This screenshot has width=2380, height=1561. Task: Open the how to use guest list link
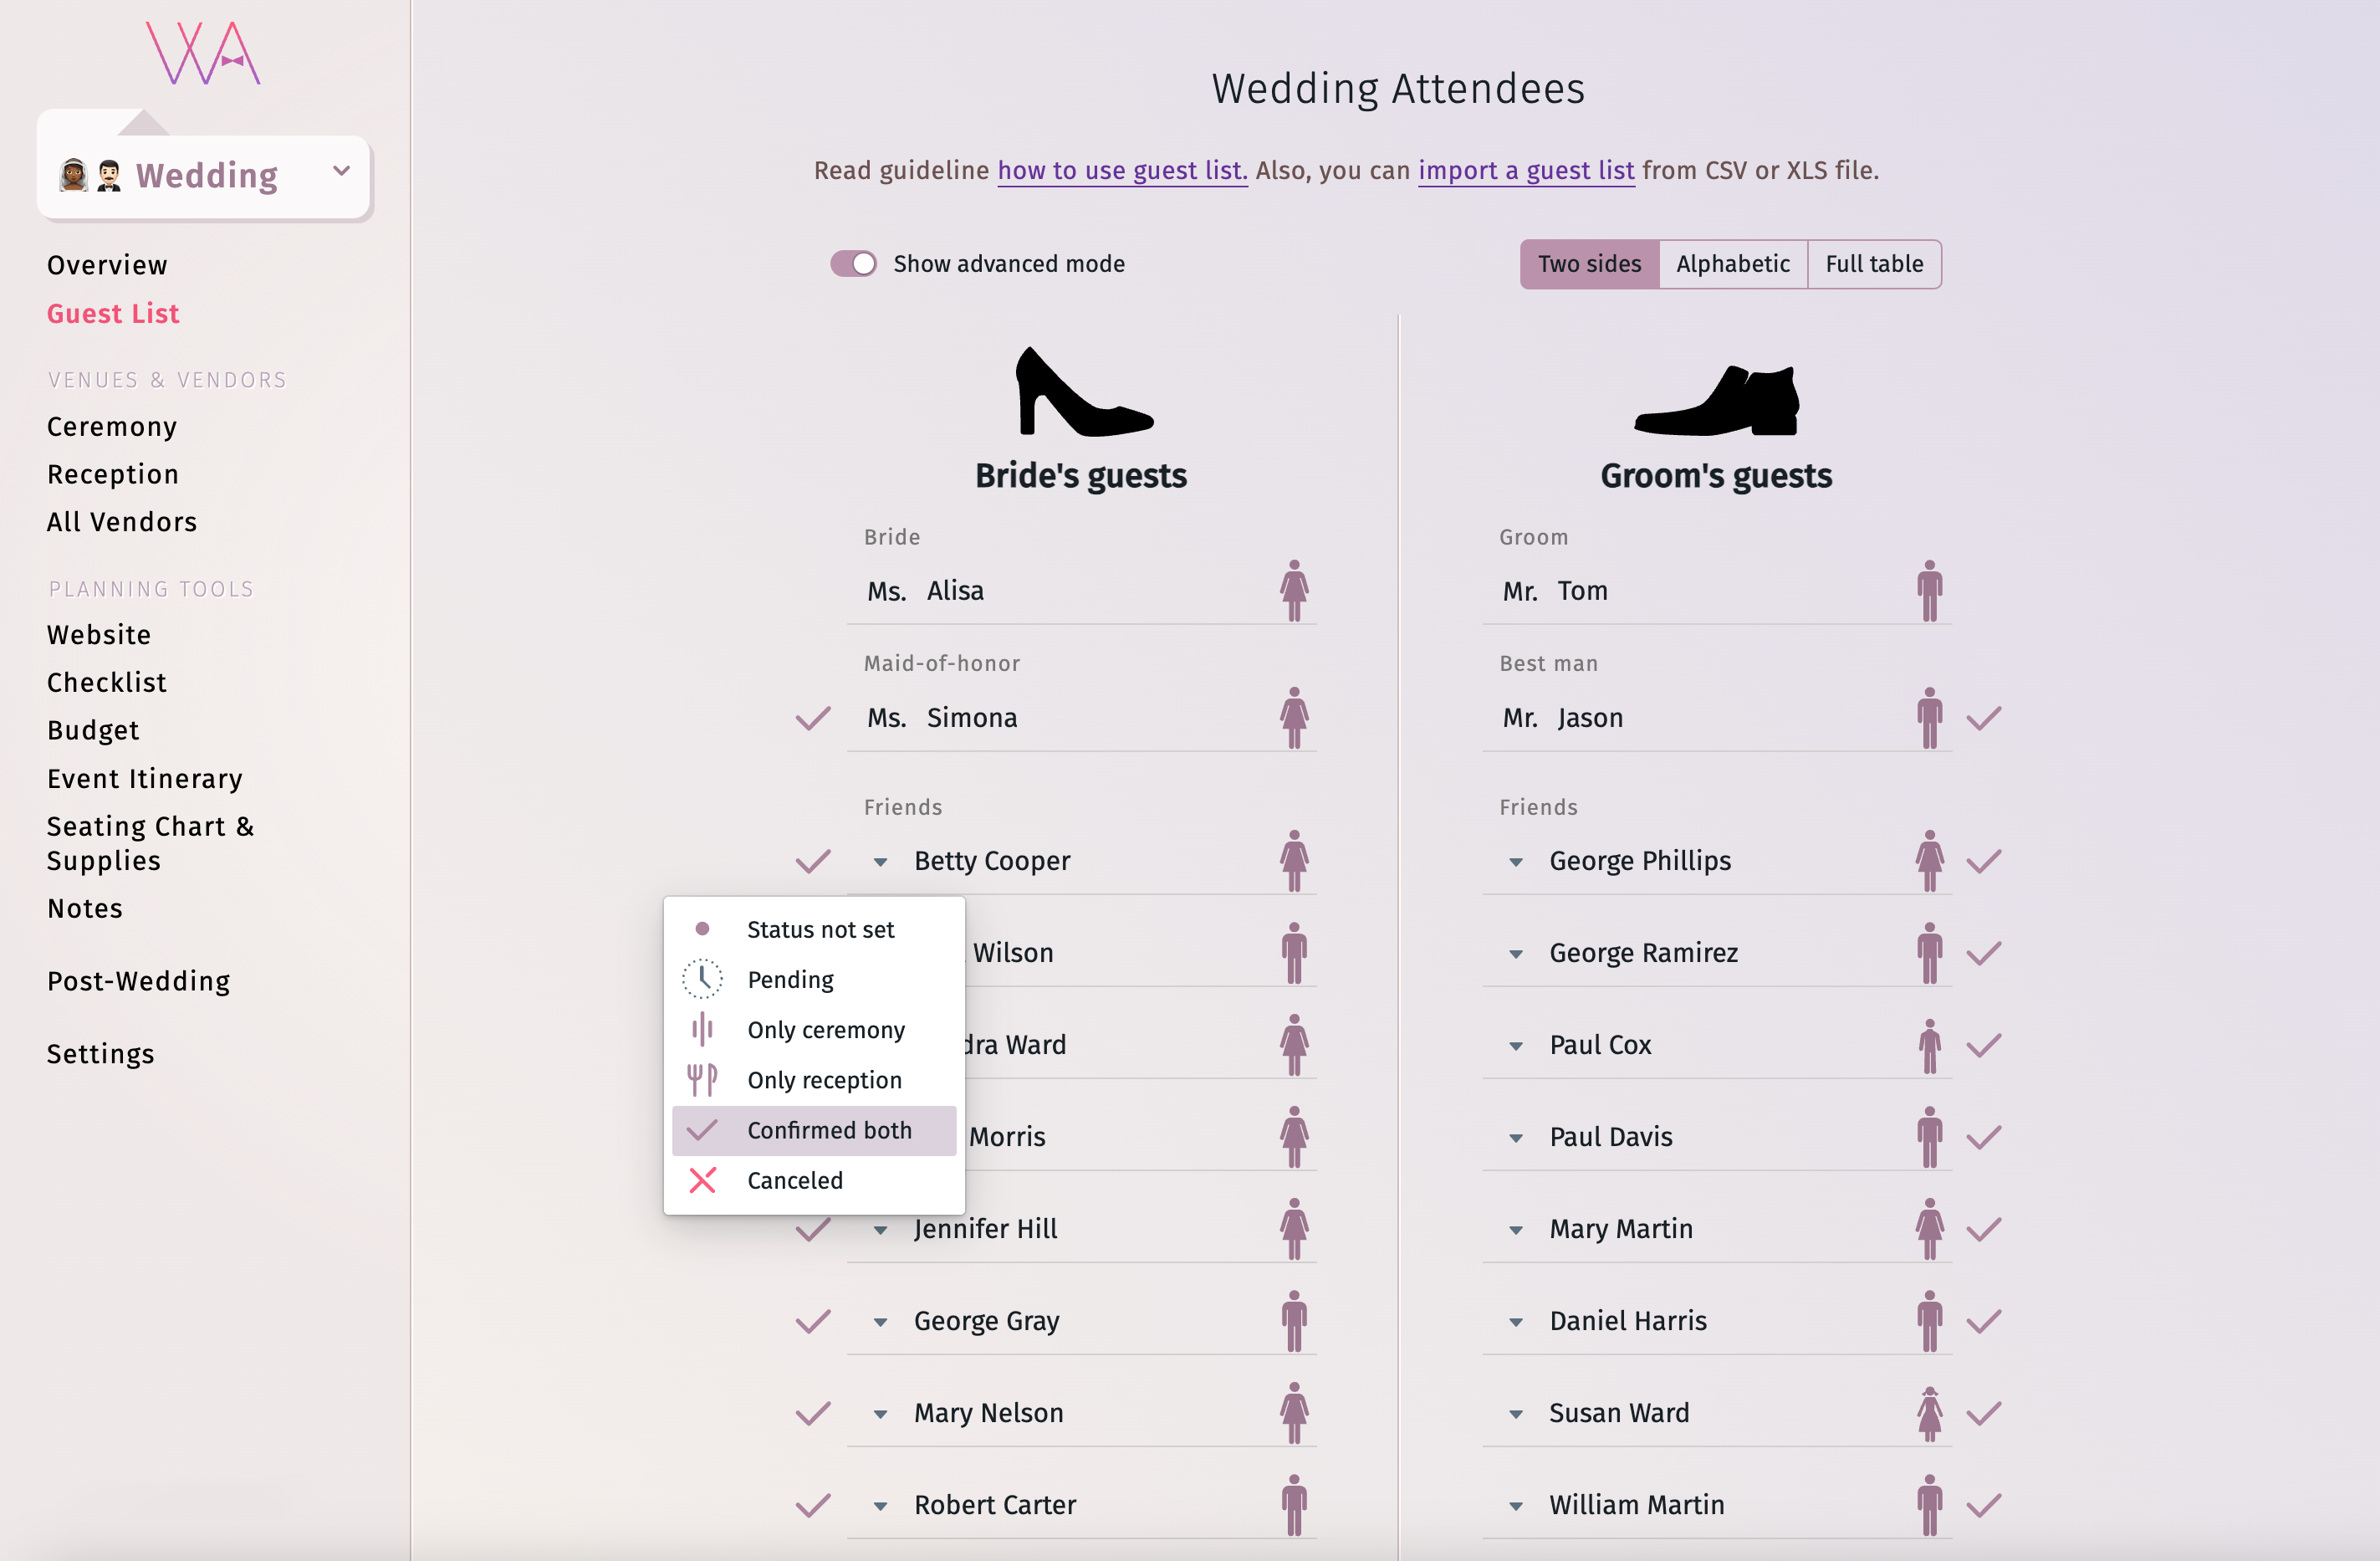[1122, 170]
